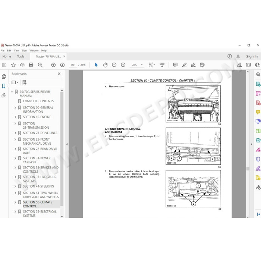Click the scrolling mode icon
Screen dimensions: 261x261
tap(162, 65)
